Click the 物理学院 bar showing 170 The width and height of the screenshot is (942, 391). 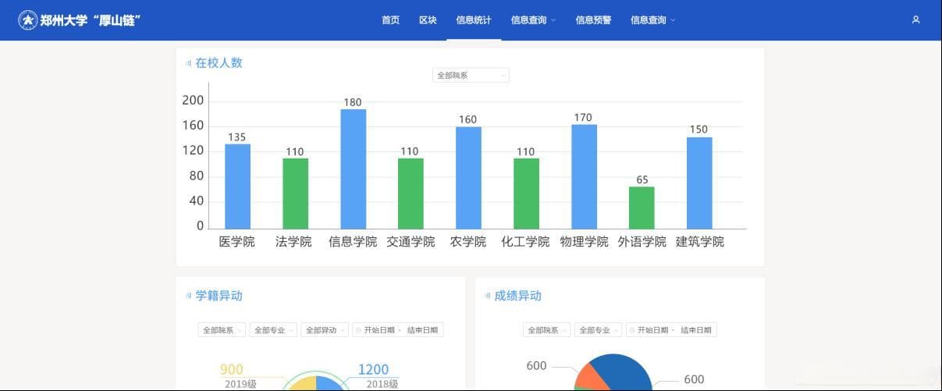click(x=584, y=176)
